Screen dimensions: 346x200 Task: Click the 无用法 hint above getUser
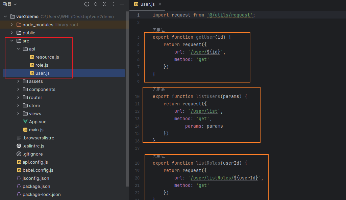point(158,30)
